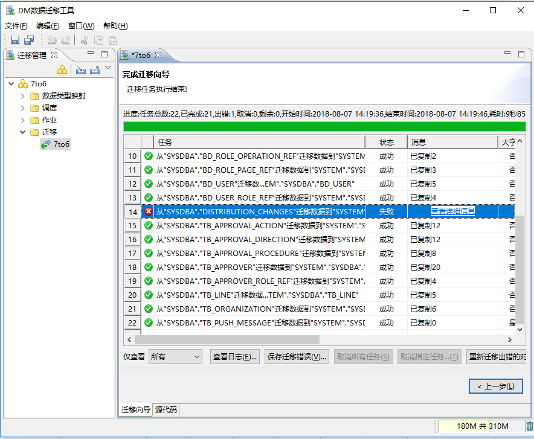Click the horizontal scroll right arrow

tap(509, 339)
